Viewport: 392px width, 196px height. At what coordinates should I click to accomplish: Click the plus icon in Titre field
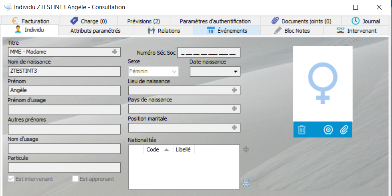tap(115, 51)
